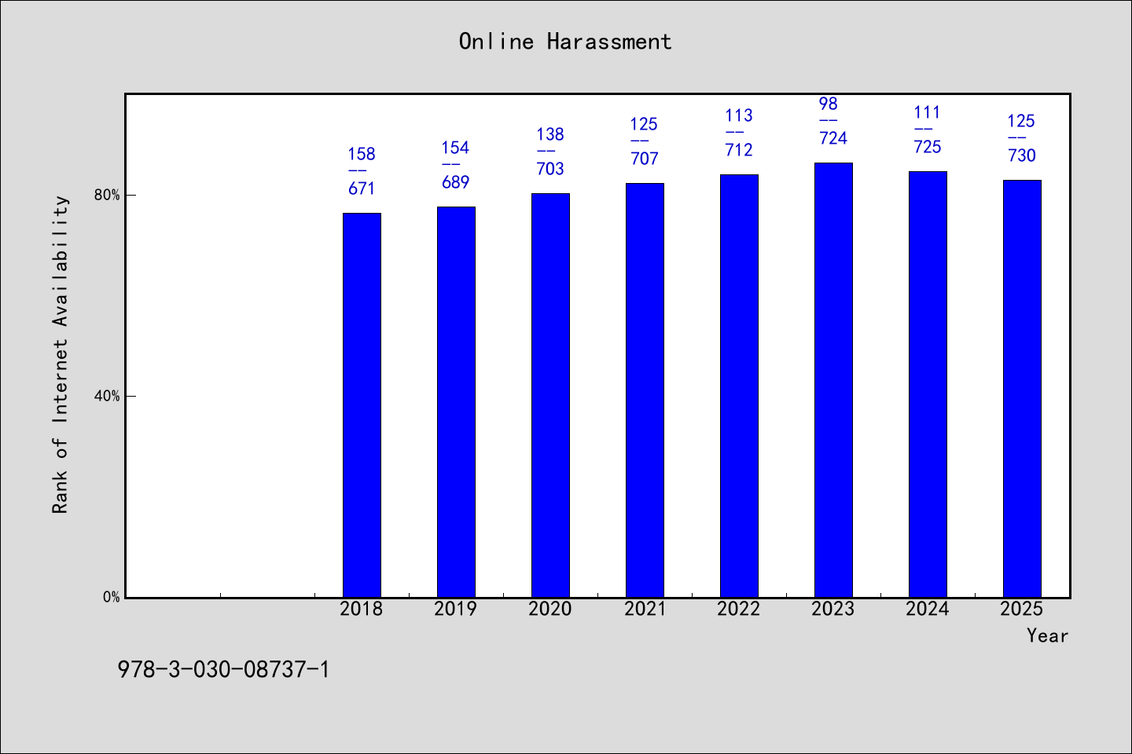Click the value 138 above the 2020 bar
This screenshot has height=754, width=1132.
point(550,134)
